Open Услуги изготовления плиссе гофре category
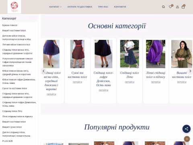Viewport: 193px width, 145px height. [17, 62]
